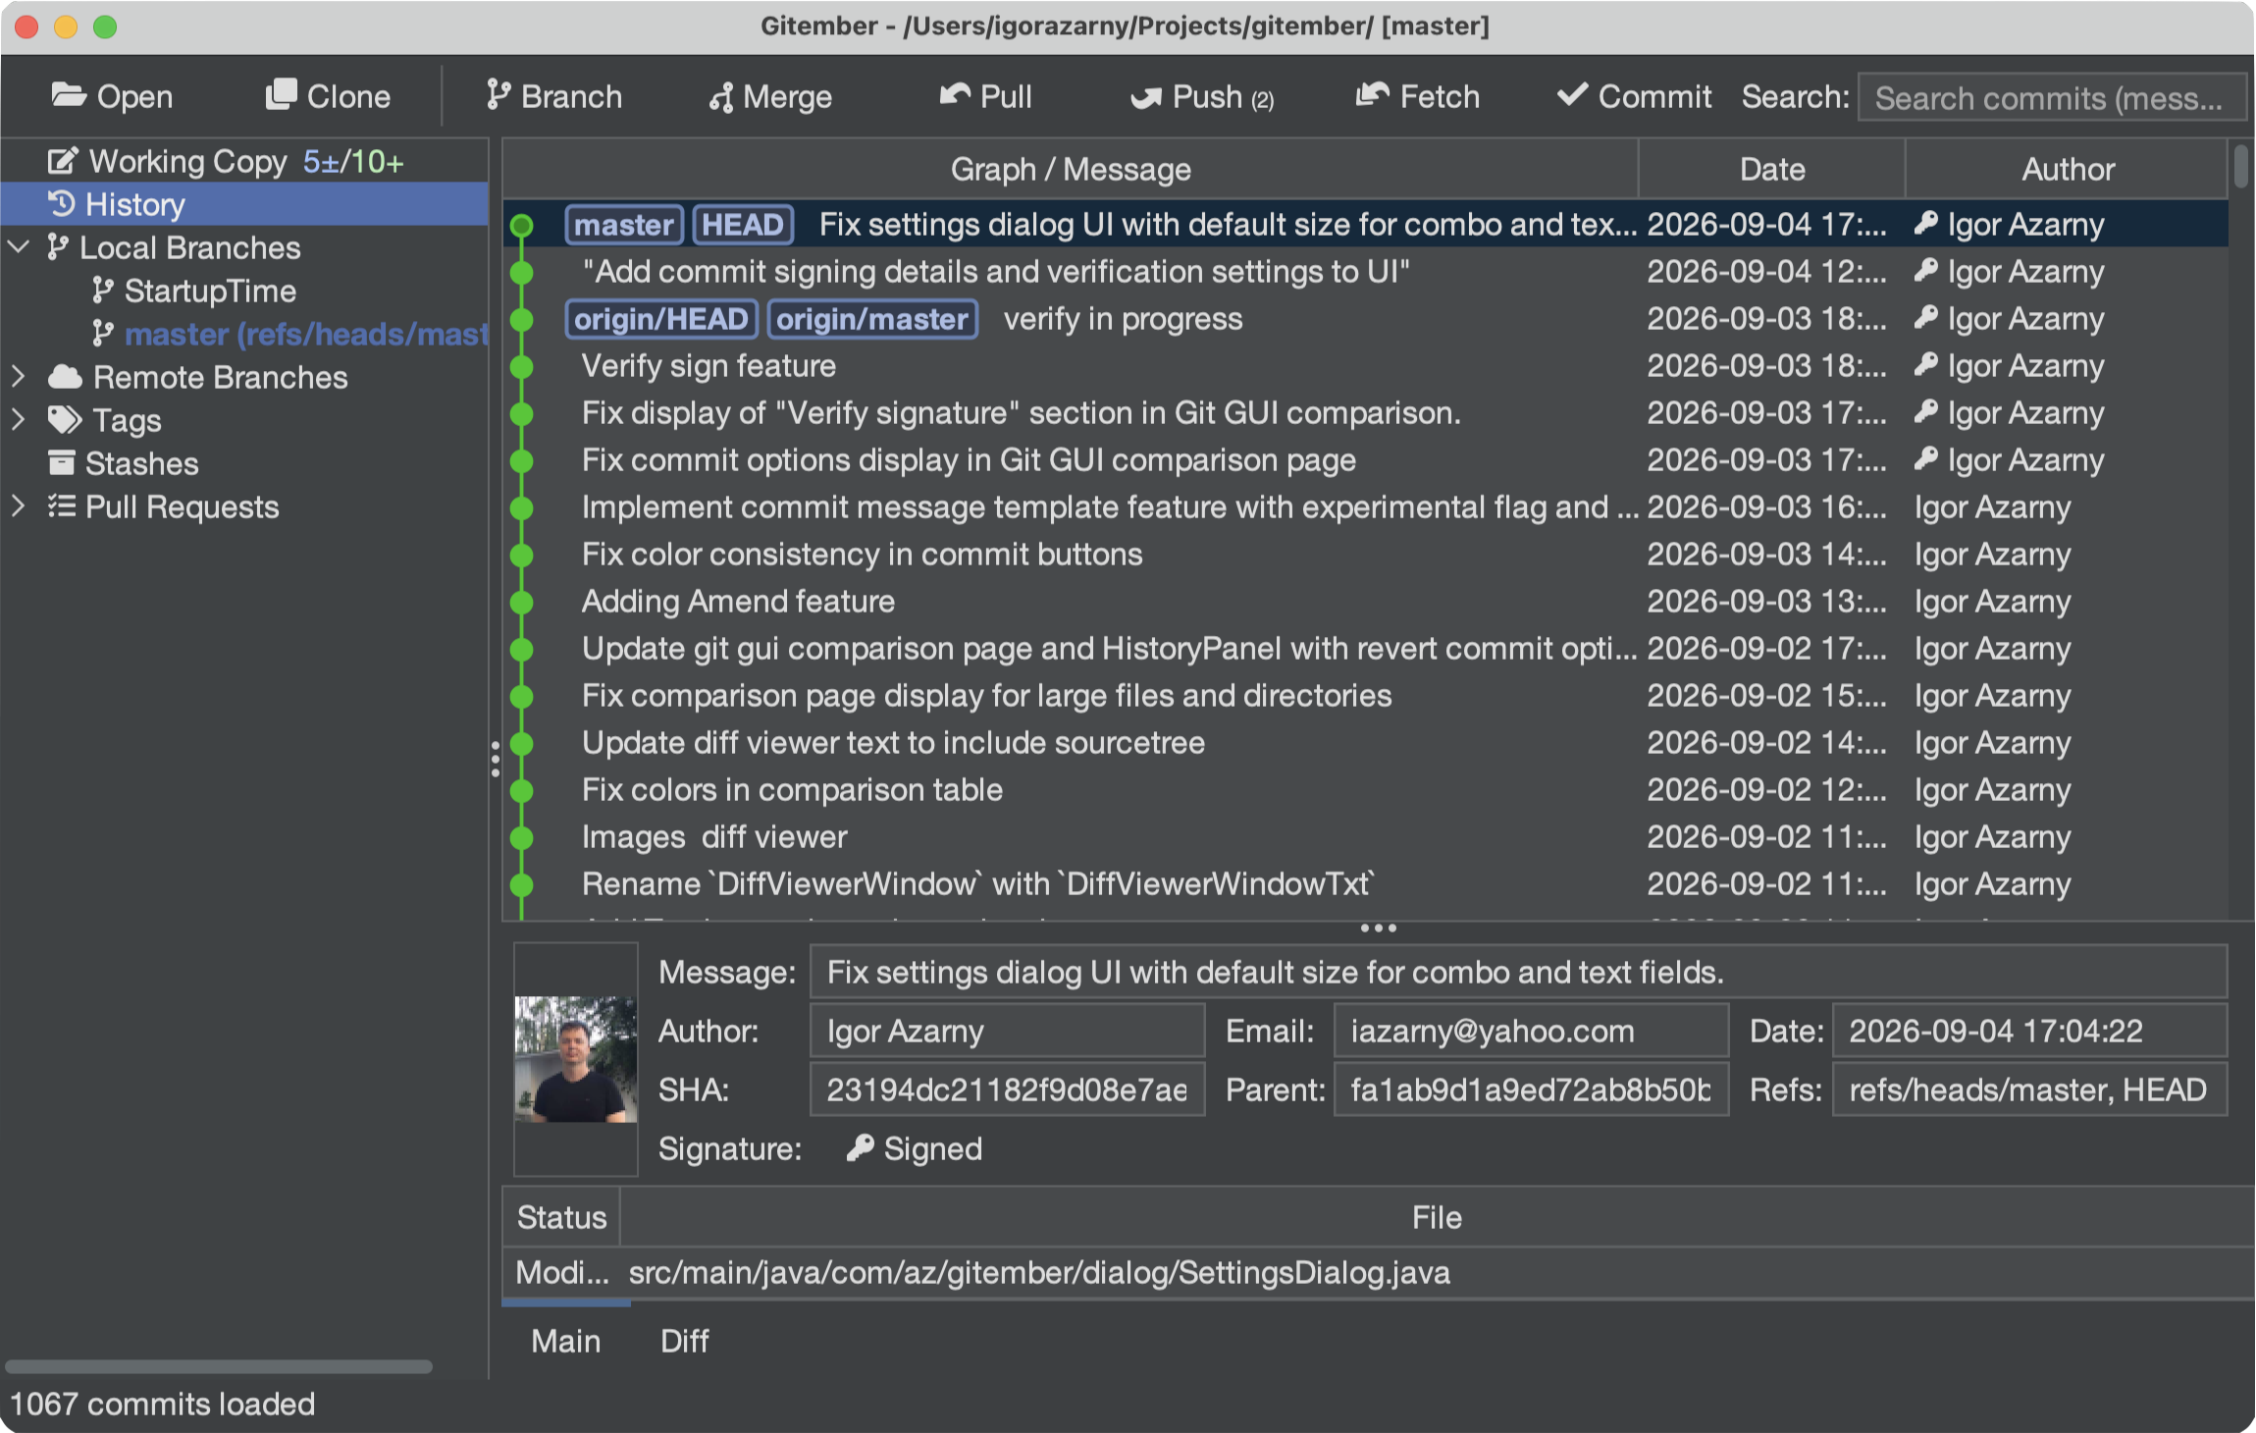Click the File column header
The image size is (2256, 1433).
point(1437,1217)
